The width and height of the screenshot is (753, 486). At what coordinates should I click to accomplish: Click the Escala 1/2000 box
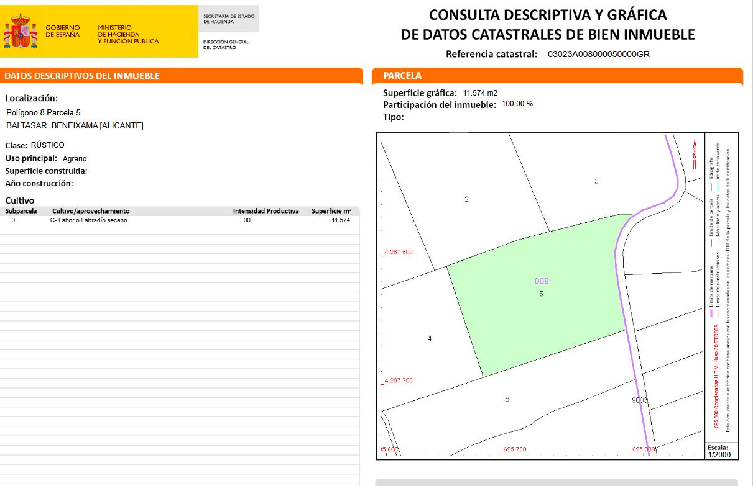[721, 451]
